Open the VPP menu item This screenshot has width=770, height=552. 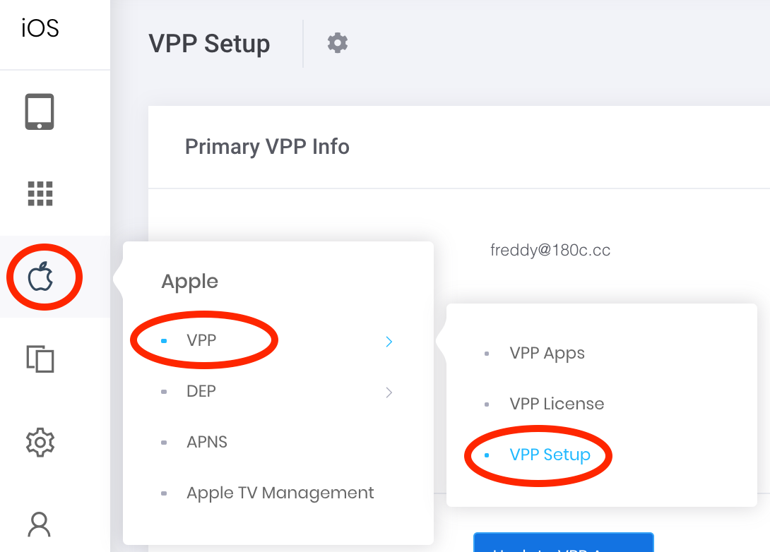(201, 340)
